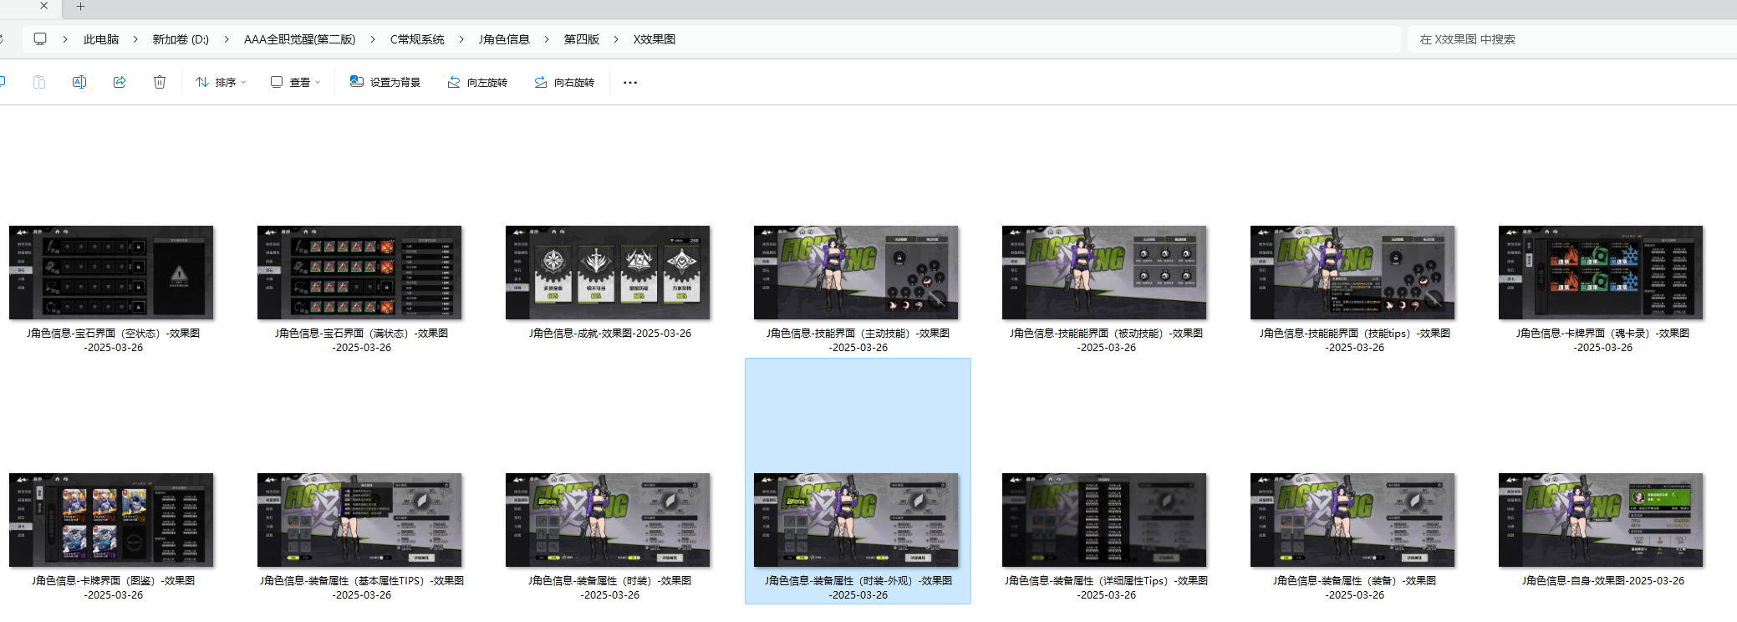The width and height of the screenshot is (1737, 622).
Task: Select 装备属性（装备）thumbnail
Action: (x=1352, y=520)
